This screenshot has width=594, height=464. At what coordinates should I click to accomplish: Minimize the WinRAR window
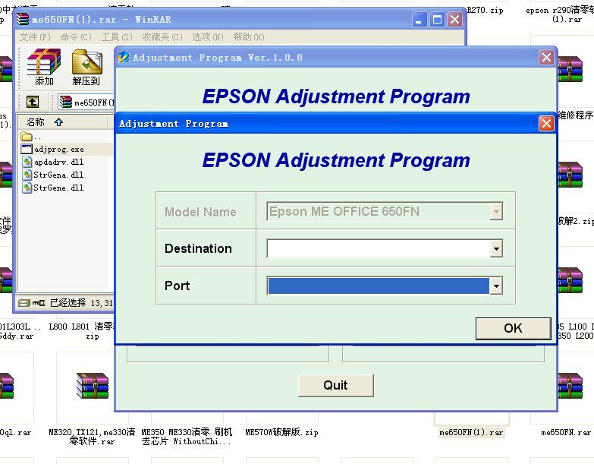[x=419, y=19]
